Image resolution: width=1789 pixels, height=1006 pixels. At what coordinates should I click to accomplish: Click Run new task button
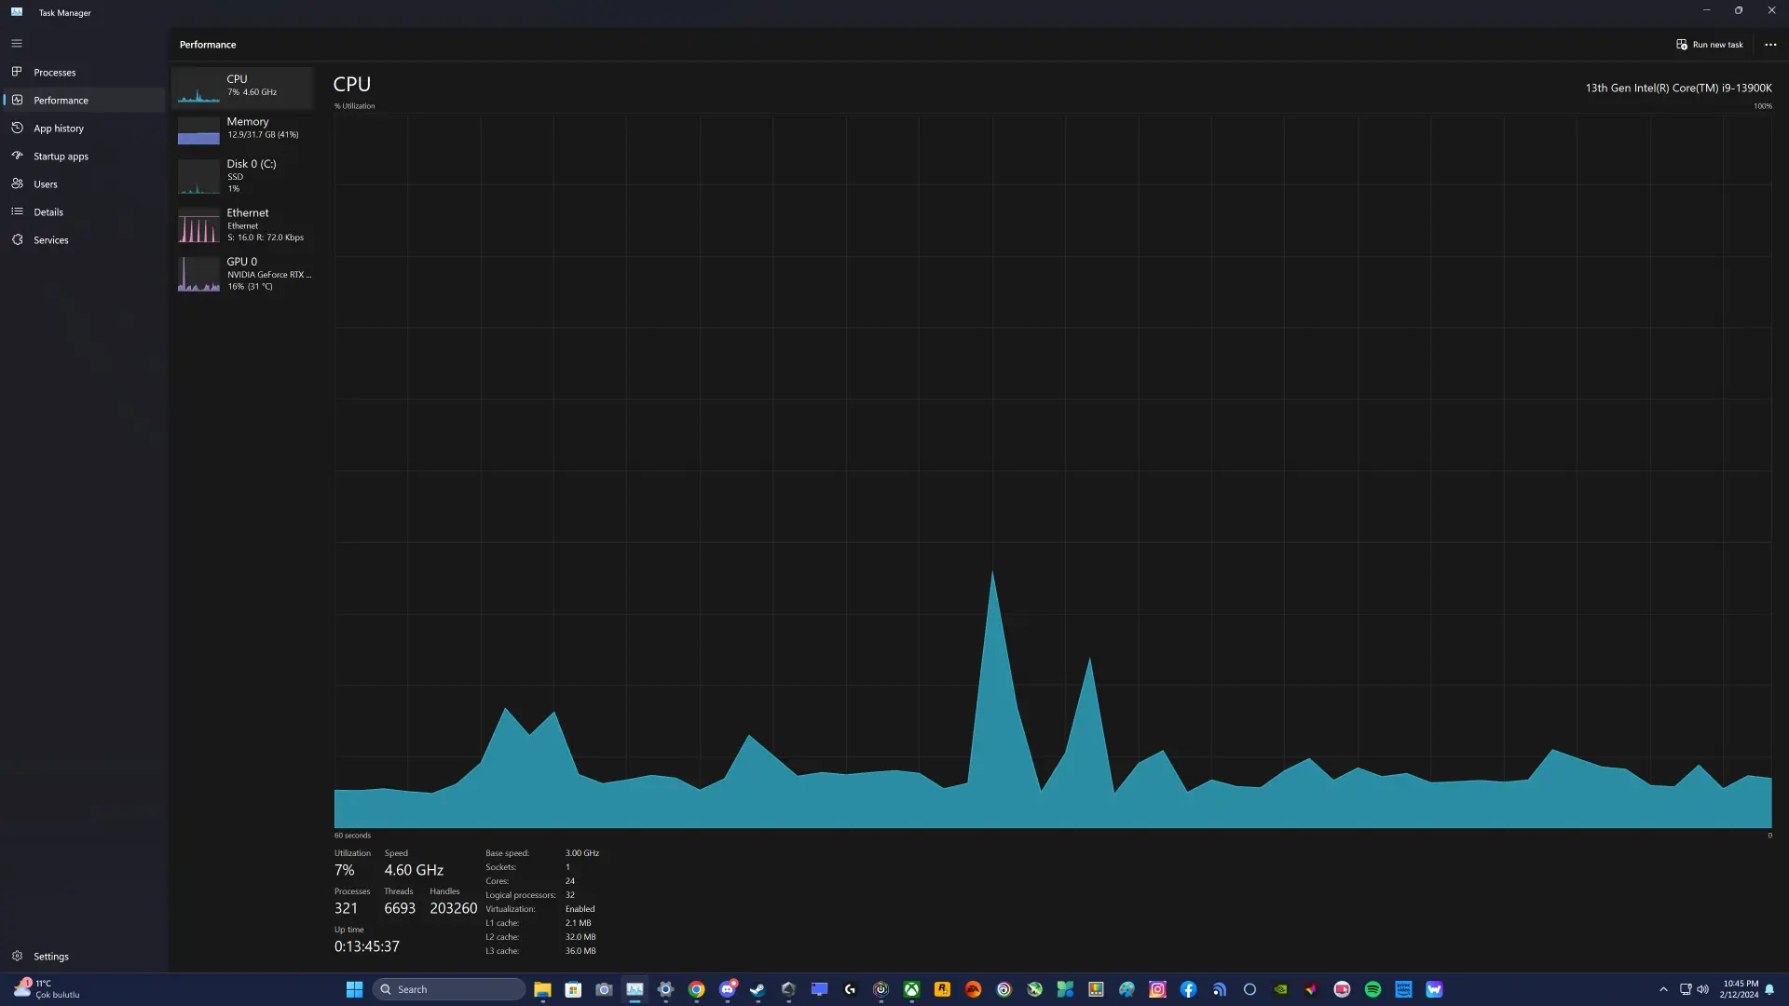pyautogui.click(x=1710, y=45)
